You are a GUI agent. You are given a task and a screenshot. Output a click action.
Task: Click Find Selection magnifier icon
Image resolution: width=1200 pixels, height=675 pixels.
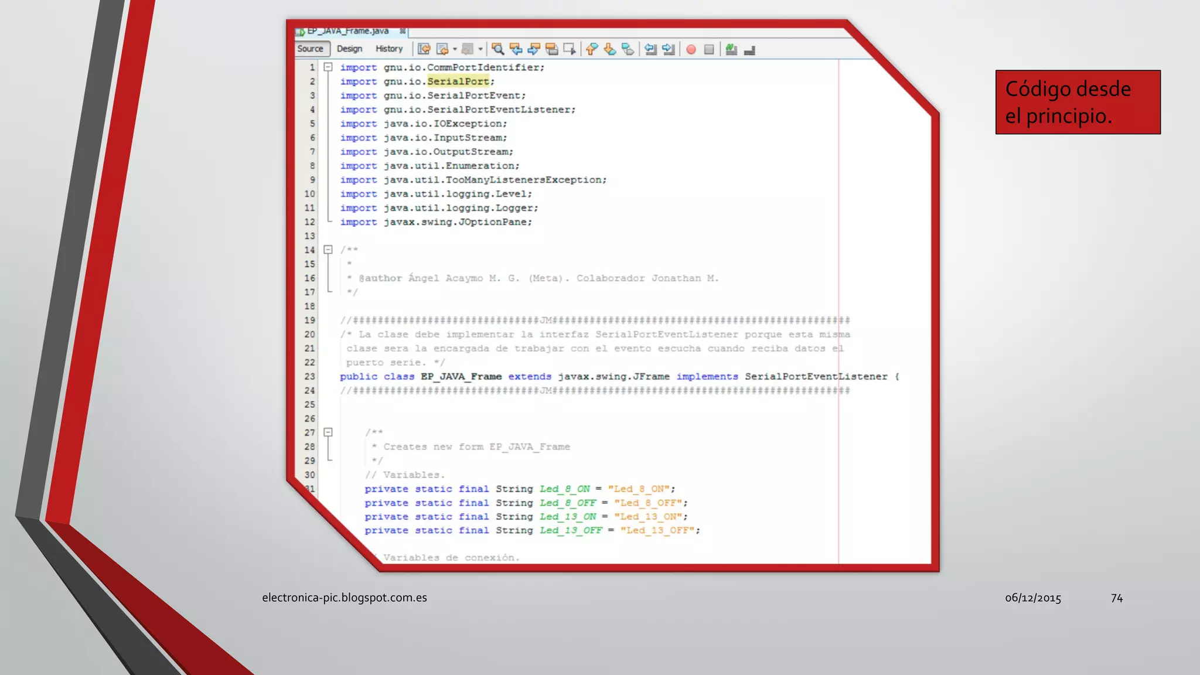pos(497,49)
